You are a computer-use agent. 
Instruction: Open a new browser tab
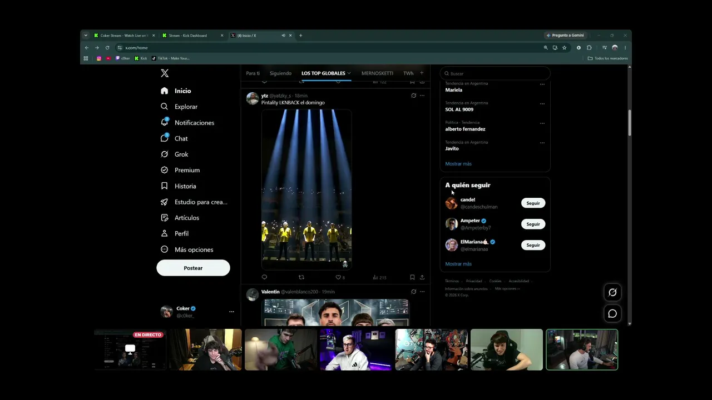pyautogui.click(x=301, y=36)
